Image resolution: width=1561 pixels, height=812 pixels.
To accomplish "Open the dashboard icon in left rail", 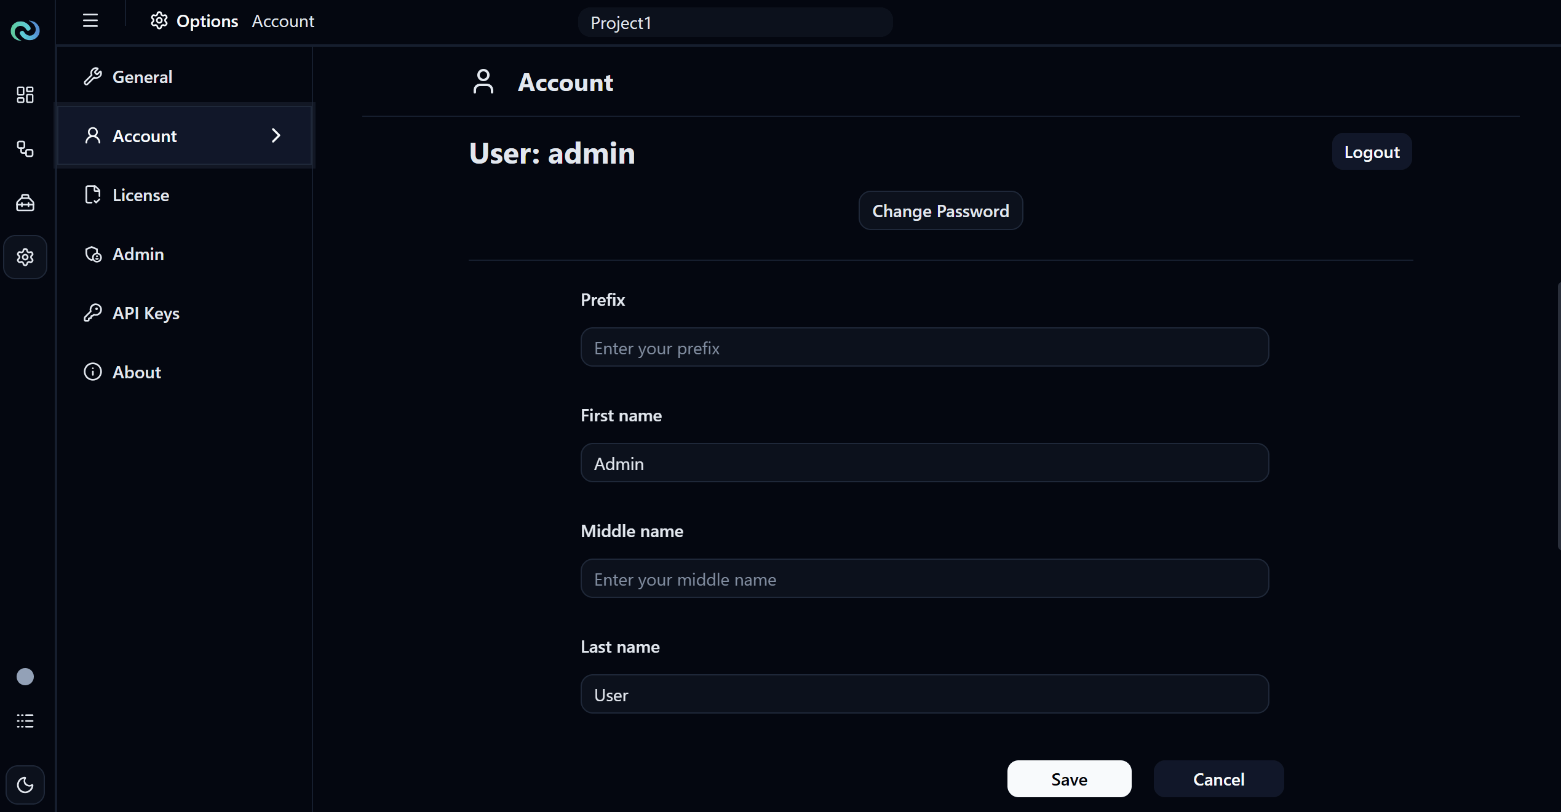I will pos(25,95).
